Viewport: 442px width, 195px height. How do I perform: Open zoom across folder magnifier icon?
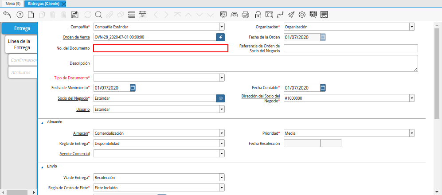269,15
